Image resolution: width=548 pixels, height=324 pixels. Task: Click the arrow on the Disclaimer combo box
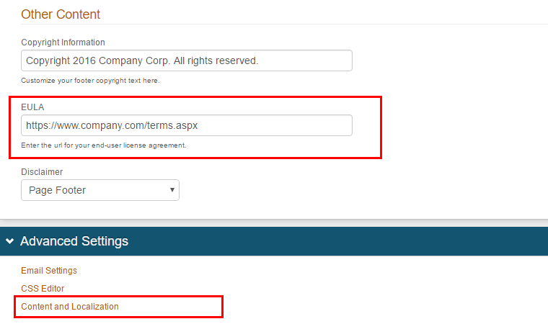(172, 190)
